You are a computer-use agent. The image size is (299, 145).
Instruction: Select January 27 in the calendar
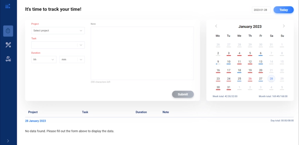(261, 79)
